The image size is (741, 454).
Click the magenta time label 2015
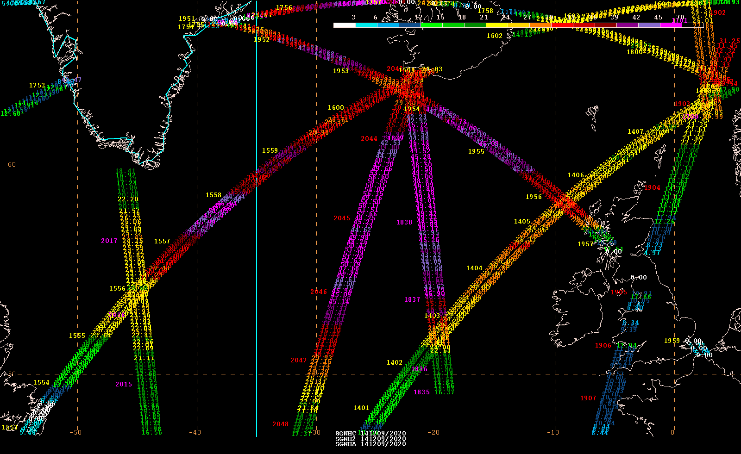(x=124, y=384)
